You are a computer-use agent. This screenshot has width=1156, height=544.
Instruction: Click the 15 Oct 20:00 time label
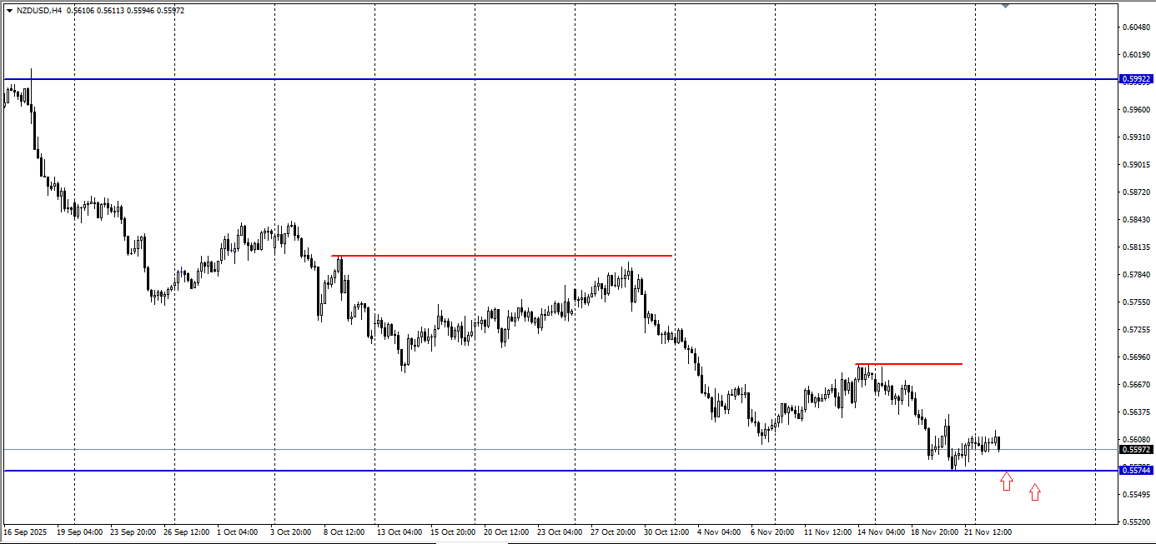point(453,531)
